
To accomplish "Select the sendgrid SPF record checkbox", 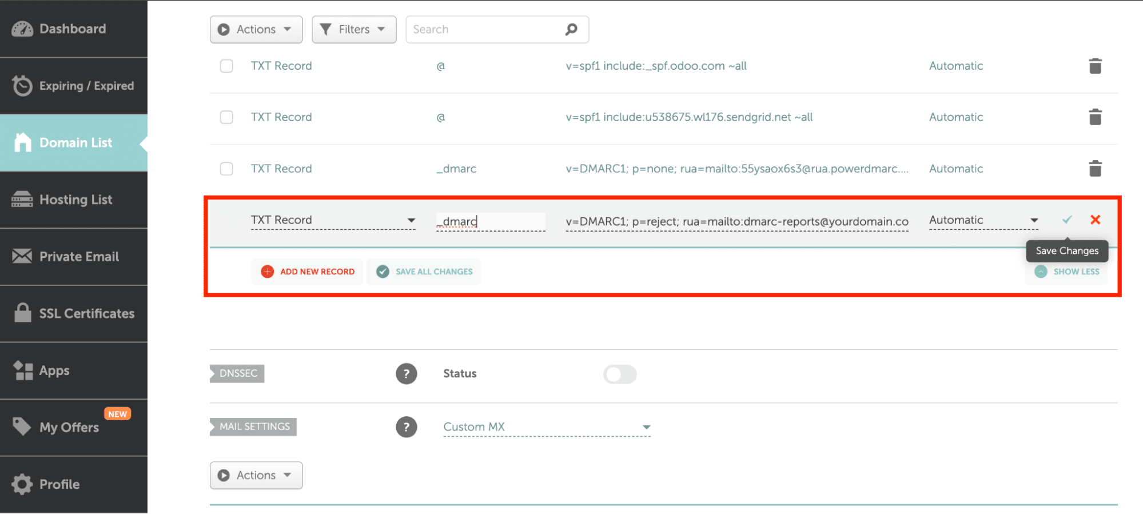I will 226,117.
